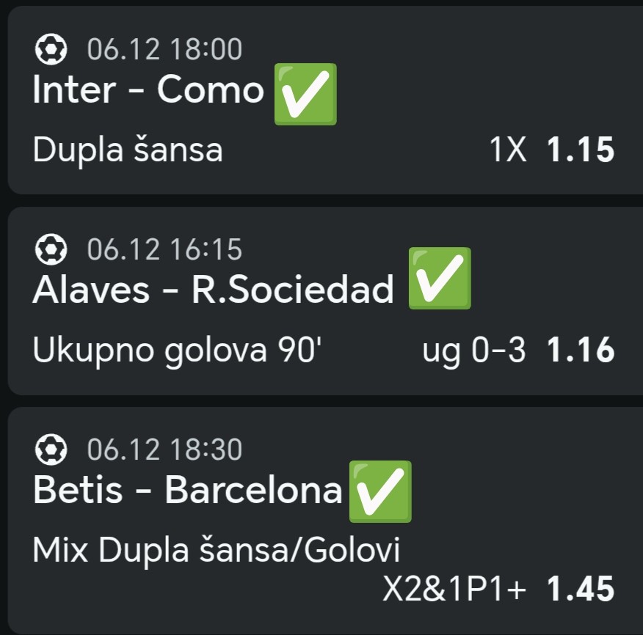Click the soccer ball icon for Betis - Barcelona

(x=51, y=449)
